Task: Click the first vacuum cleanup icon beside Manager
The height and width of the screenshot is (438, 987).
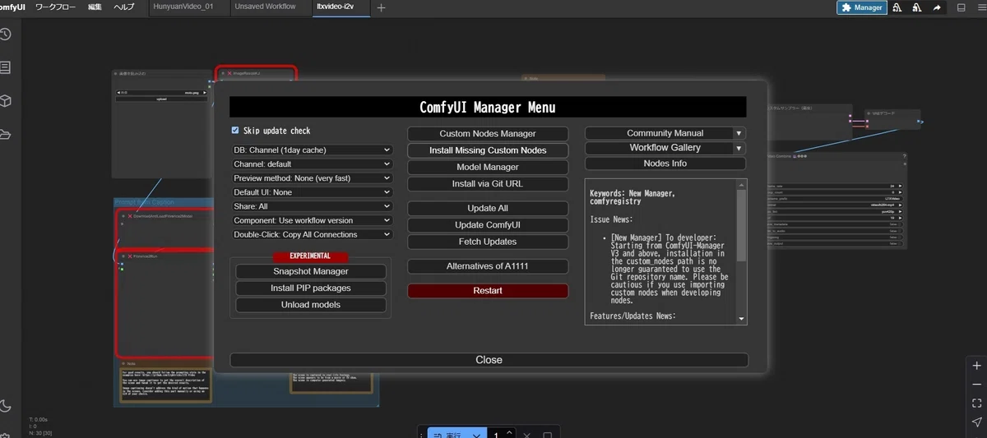Action: coord(897,7)
